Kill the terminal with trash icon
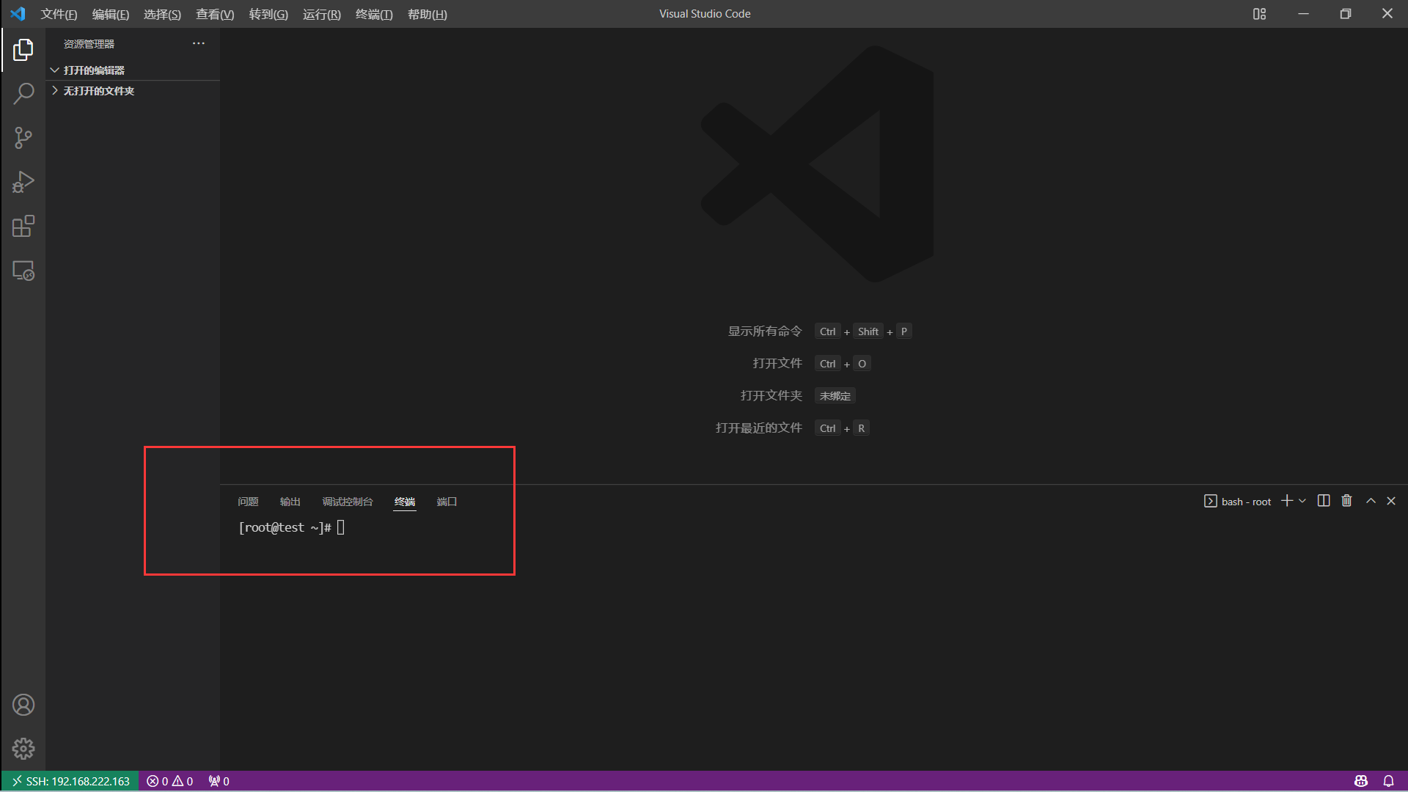 [1346, 501]
